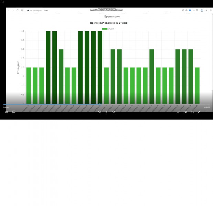Image resolution: width=213 pixels, height=206 pixels.
Task: Click the address bar showing solars
Action: pos(46,10)
